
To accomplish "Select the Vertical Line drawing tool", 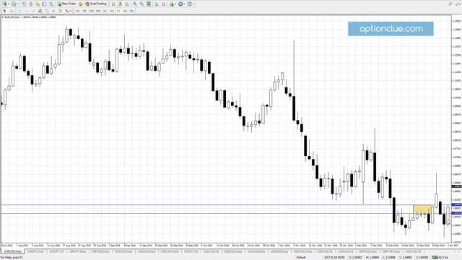I will coord(19,11).
